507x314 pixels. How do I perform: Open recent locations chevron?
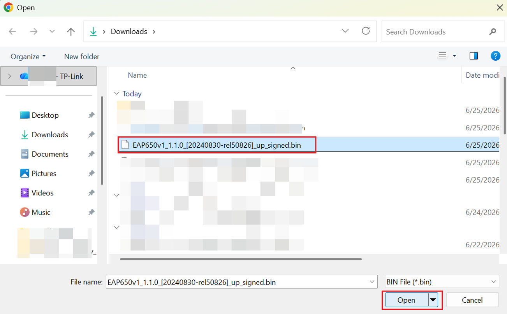(x=52, y=31)
